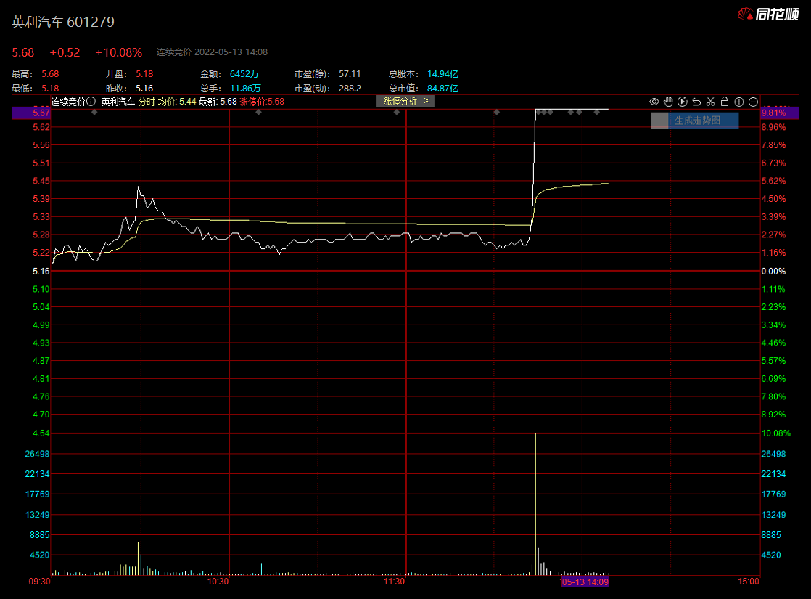Click the 连续竞价 2022-05-13 14:08 timestamp
The image size is (811, 599).
[x=212, y=52]
